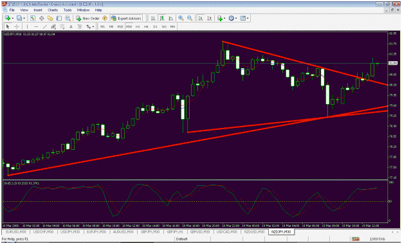Select the M15 timeframe
The width and height of the screenshot is (402, 243).
[x=120, y=26]
